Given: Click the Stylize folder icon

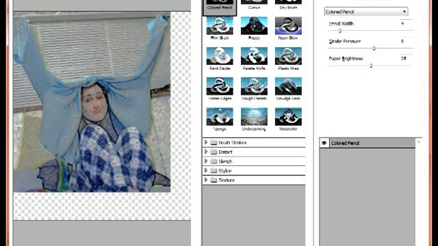Looking at the screenshot, I should pyautogui.click(x=214, y=171).
